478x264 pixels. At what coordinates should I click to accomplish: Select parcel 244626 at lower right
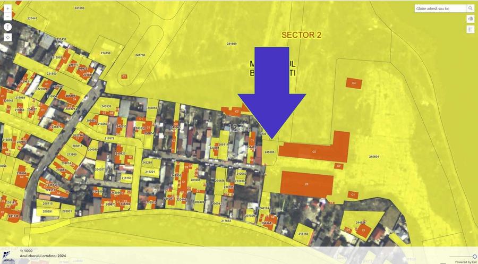(x=361, y=223)
